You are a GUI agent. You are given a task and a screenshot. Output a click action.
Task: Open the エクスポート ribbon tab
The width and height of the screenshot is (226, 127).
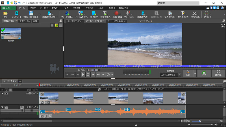(78, 8)
